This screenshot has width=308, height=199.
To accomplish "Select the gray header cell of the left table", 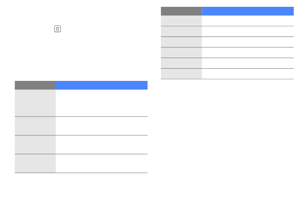I will click(x=35, y=85).
